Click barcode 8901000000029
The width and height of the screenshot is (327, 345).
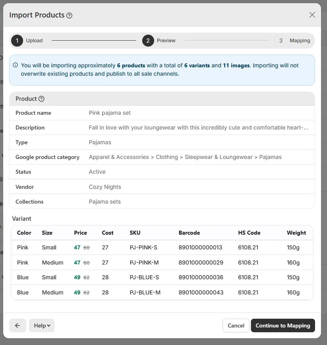coord(201,263)
